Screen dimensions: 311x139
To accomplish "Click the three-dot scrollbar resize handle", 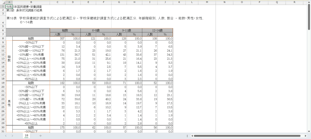I will [187, 136].
